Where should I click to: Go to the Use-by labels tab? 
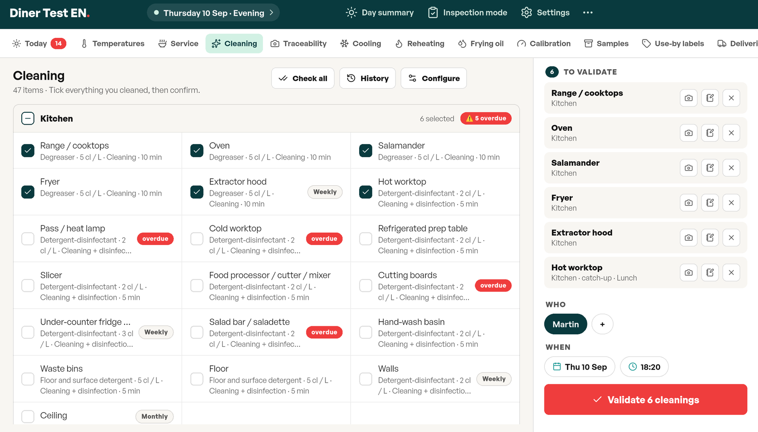(673, 44)
